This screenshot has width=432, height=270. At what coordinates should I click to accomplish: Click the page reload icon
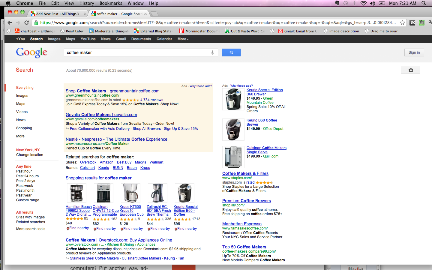click(27, 22)
